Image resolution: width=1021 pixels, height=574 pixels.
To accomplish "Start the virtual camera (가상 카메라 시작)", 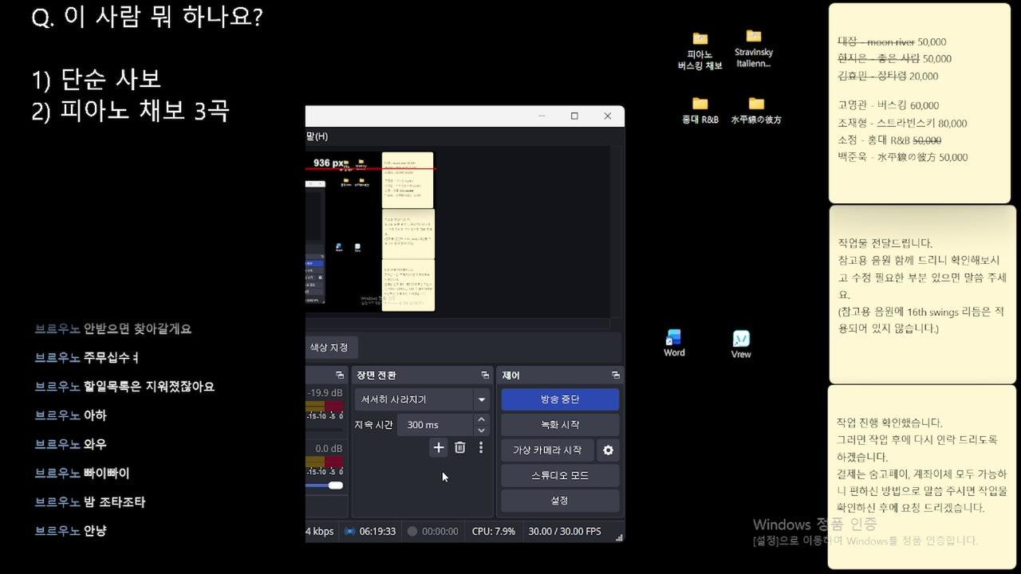I will 547,450.
